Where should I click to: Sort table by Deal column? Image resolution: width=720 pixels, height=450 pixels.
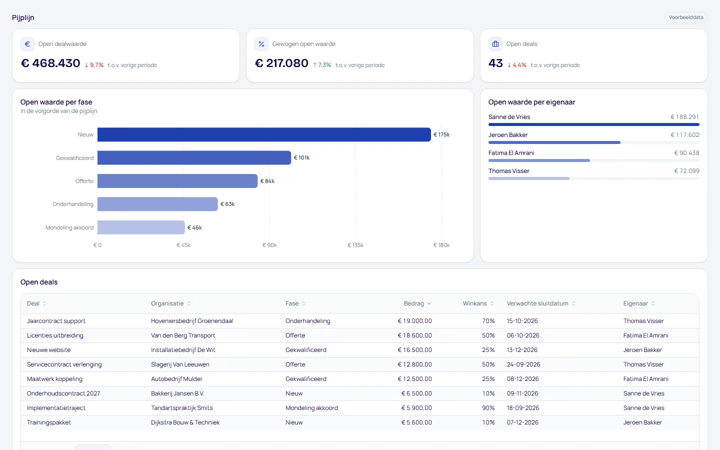click(x=36, y=303)
